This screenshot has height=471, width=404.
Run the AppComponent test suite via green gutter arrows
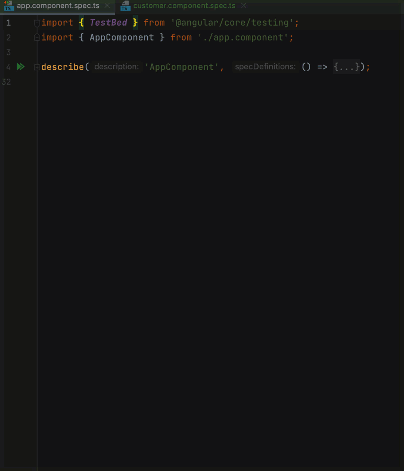21,67
